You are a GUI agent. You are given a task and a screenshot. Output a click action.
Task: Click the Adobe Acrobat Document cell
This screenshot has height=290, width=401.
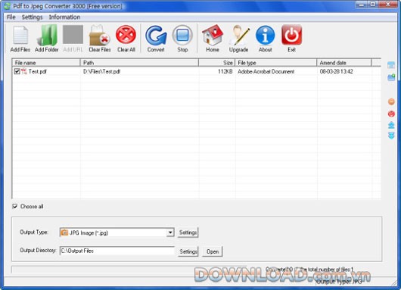tap(266, 71)
